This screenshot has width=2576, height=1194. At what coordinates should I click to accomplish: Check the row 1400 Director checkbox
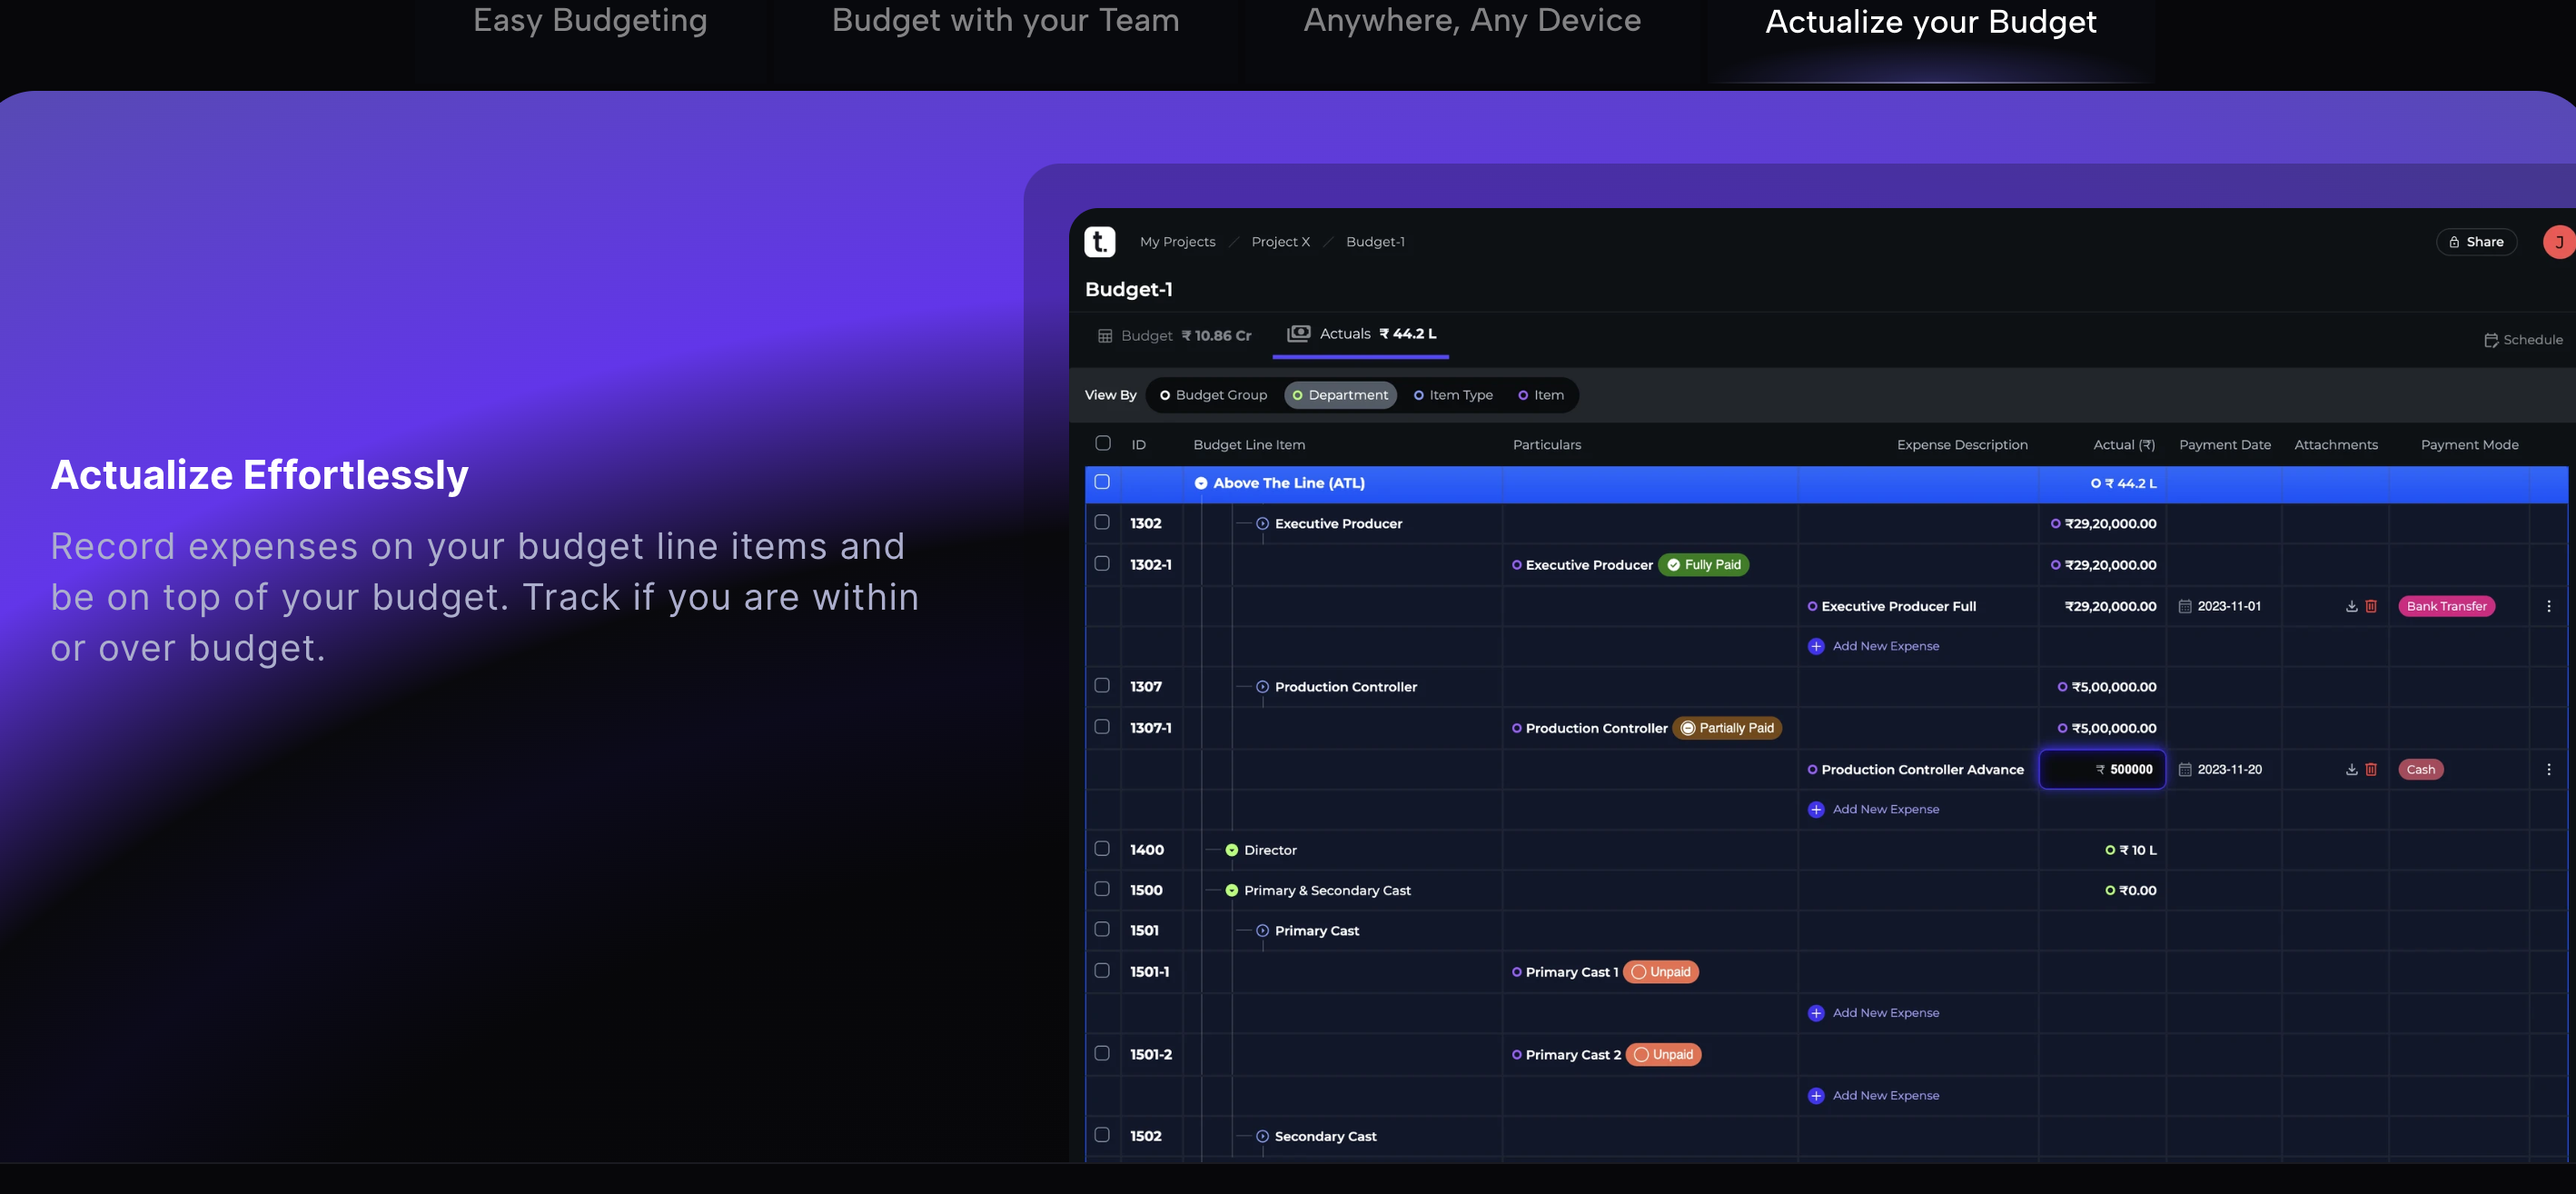pyautogui.click(x=1102, y=848)
